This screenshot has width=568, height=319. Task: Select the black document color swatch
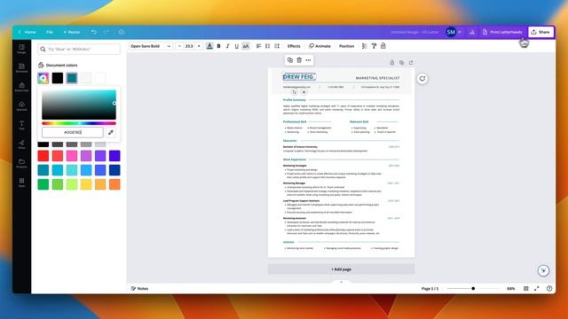pos(57,78)
